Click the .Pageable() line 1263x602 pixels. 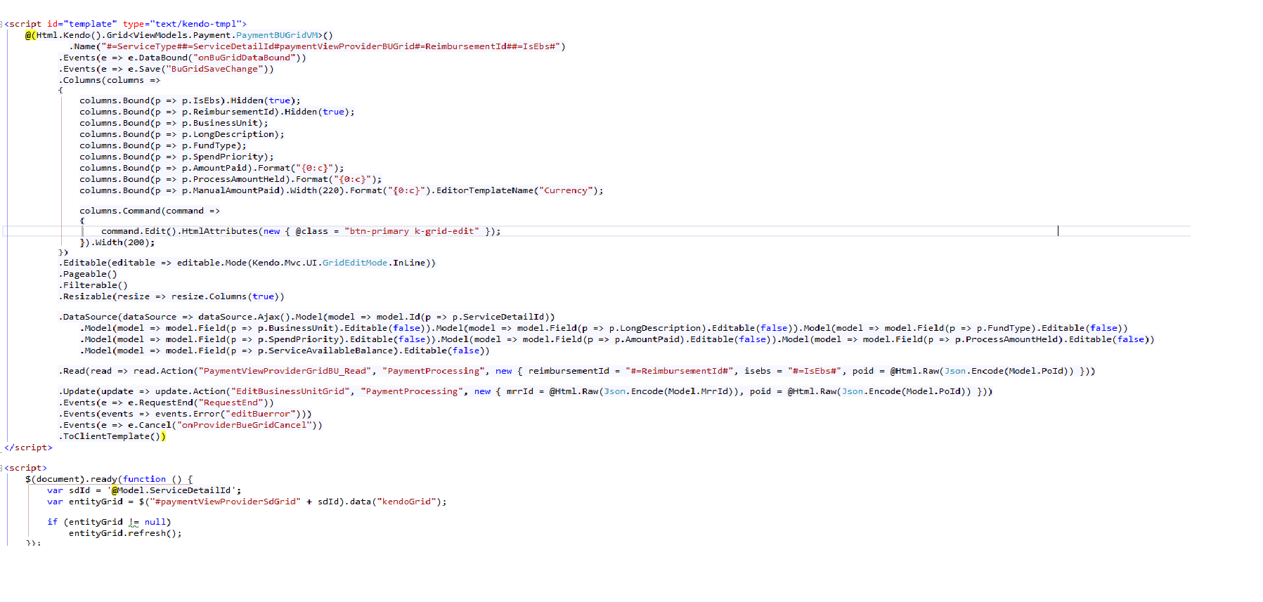(x=88, y=274)
